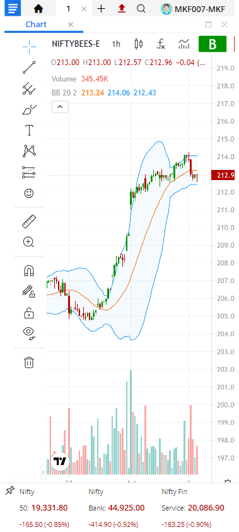The height and width of the screenshot is (532, 239).
Task: Select the brush drawing tool
Action: pyautogui.click(x=29, y=109)
